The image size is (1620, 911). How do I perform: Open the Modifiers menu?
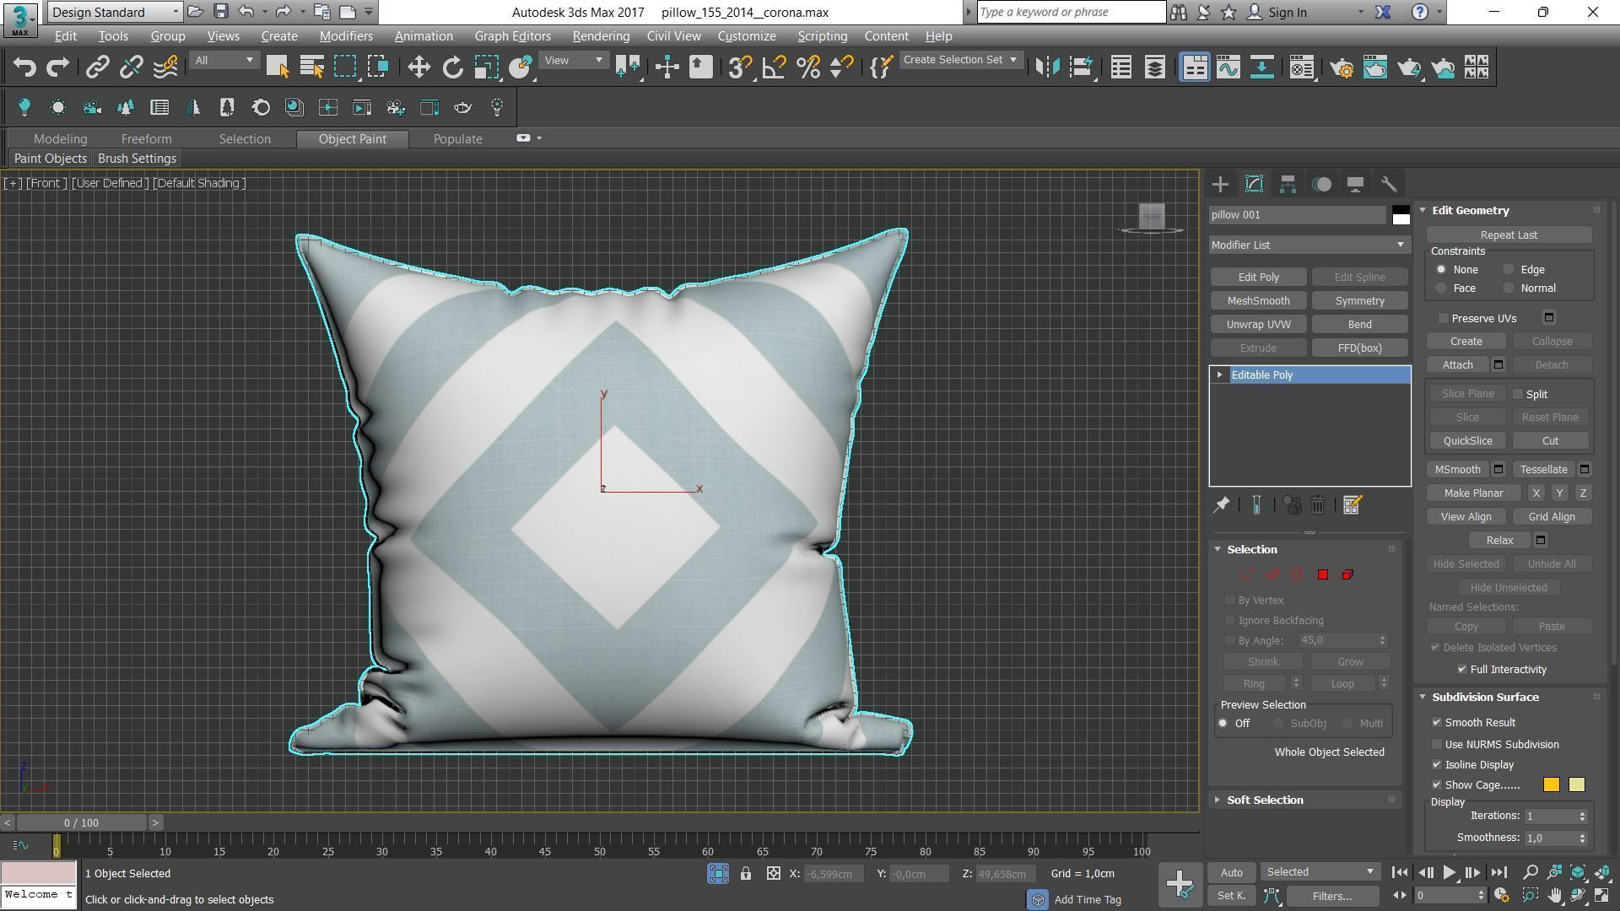coord(346,36)
